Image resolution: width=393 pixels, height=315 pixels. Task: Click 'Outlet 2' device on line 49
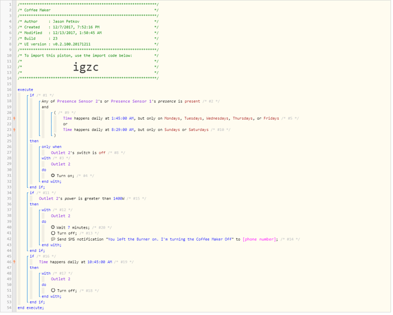click(x=60, y=279)
